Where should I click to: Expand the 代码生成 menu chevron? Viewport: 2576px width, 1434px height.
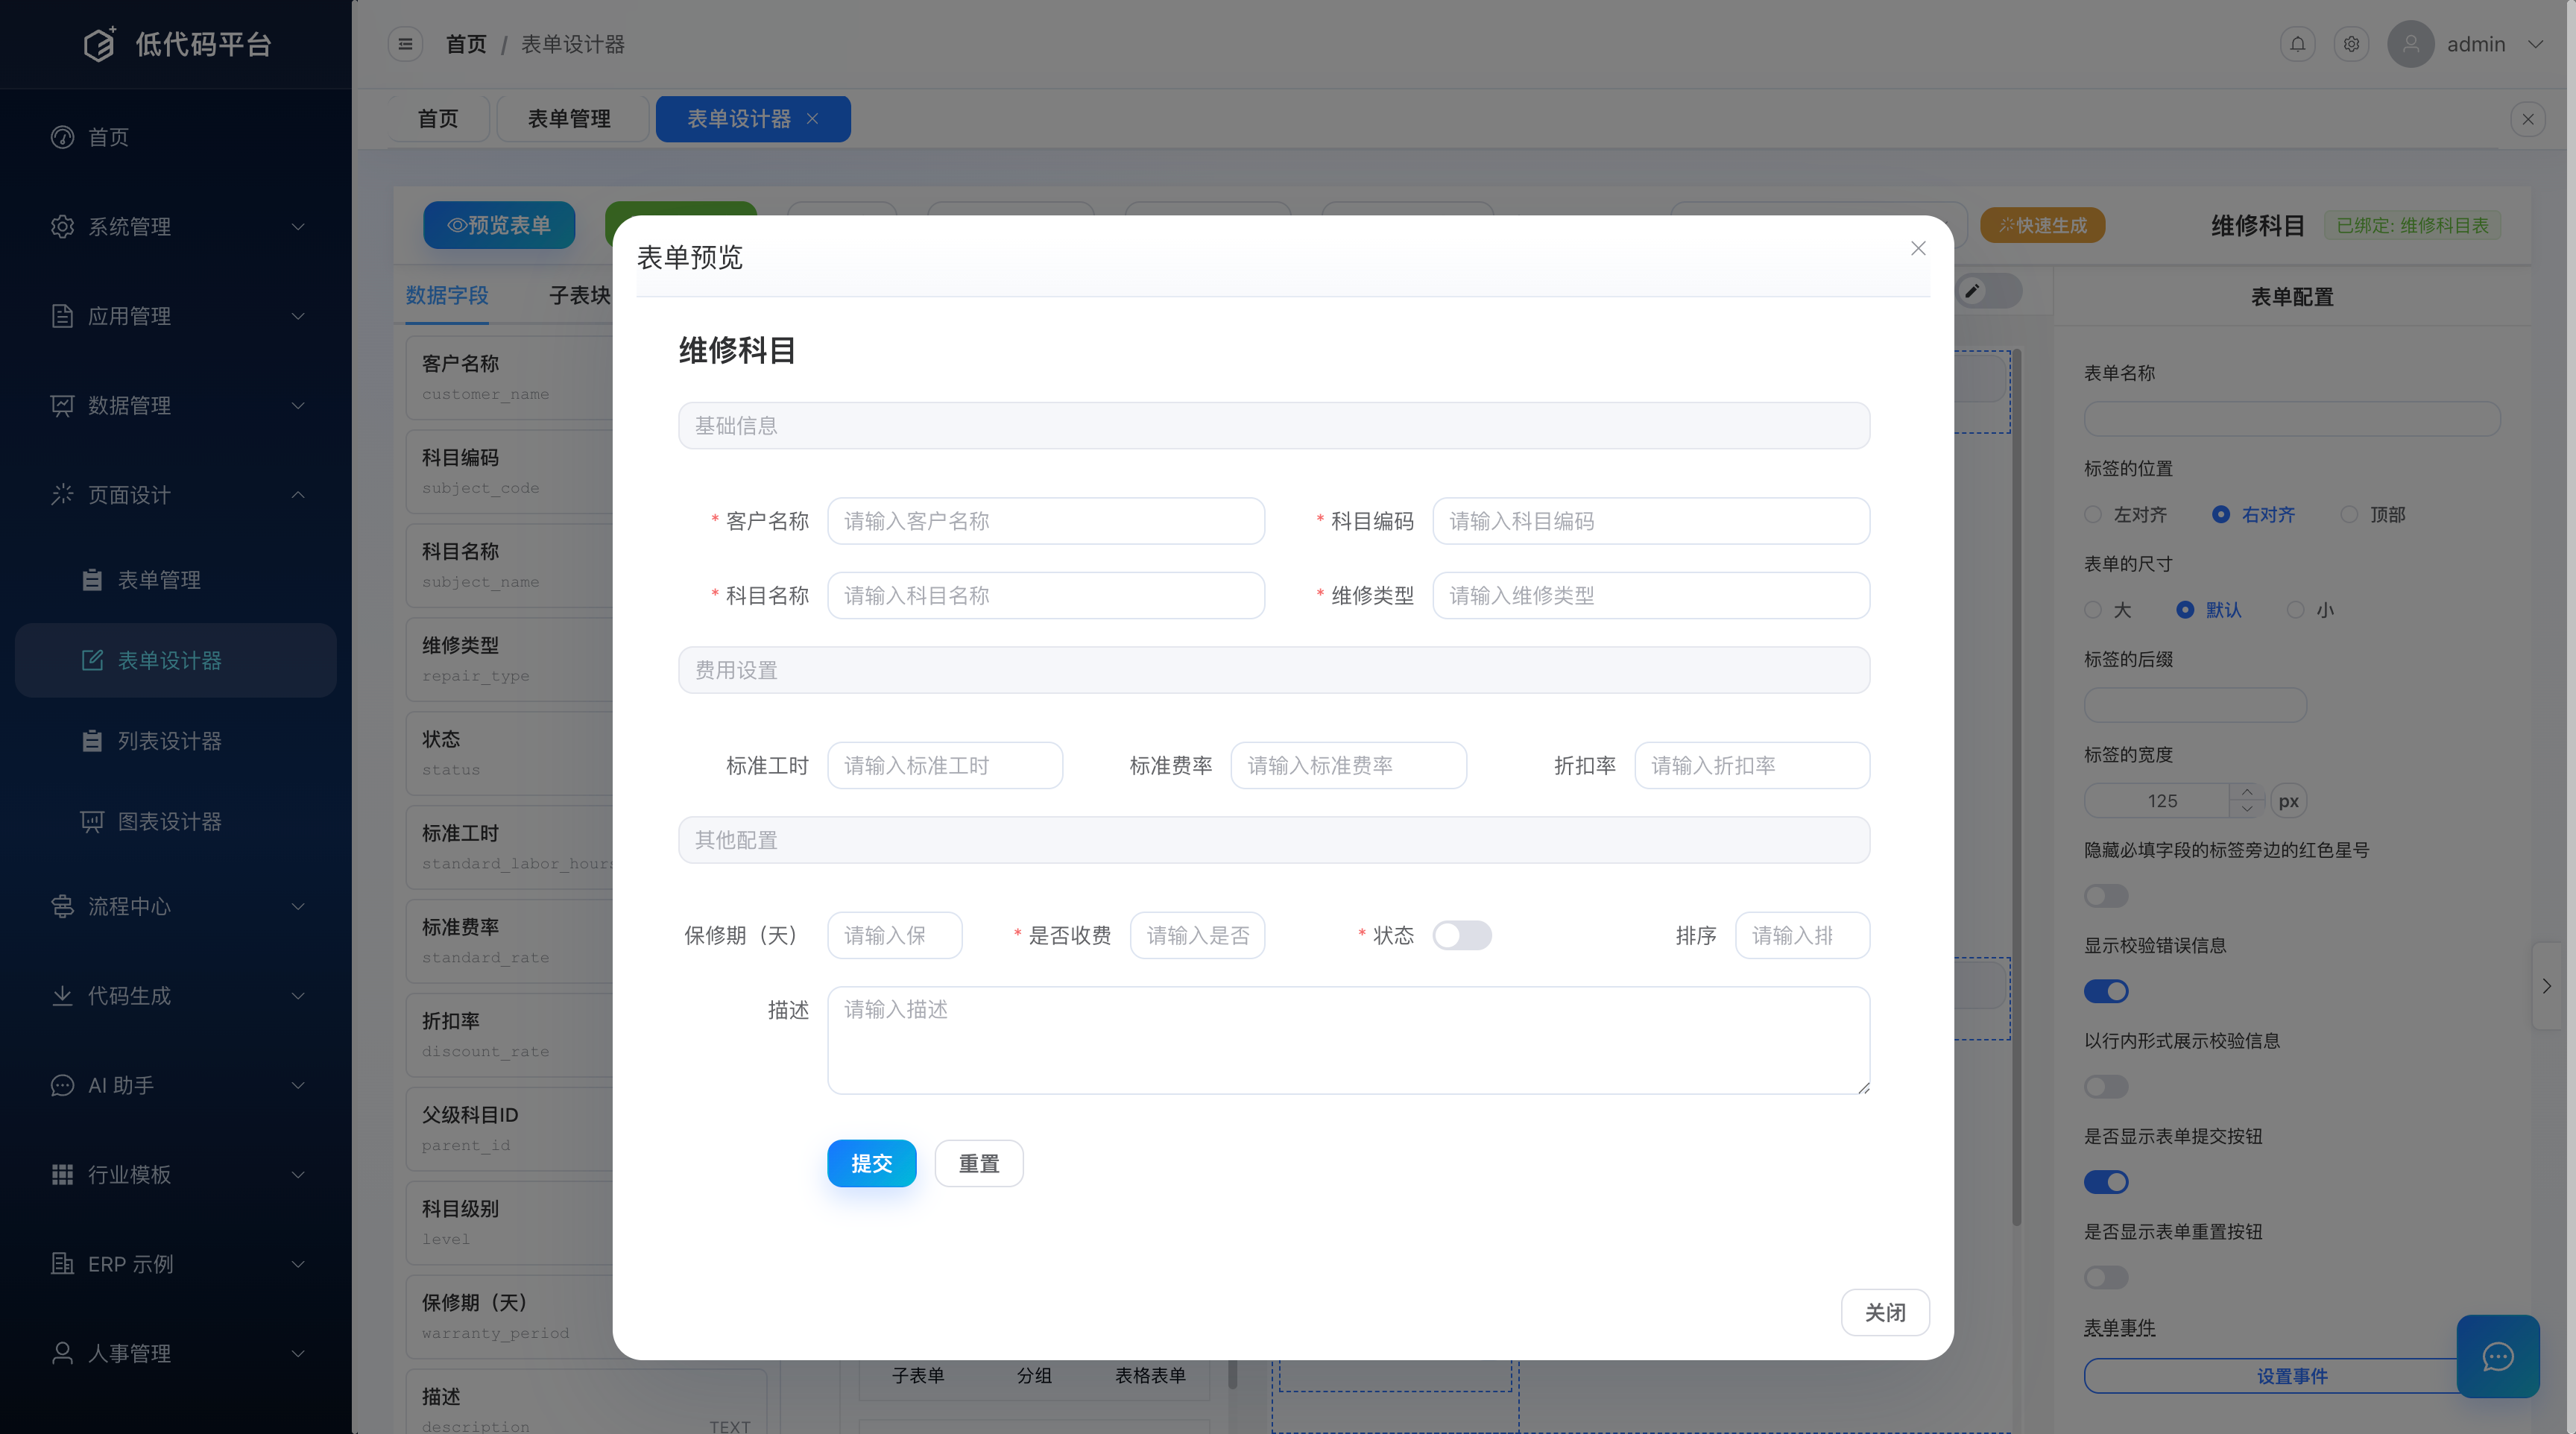298,996
